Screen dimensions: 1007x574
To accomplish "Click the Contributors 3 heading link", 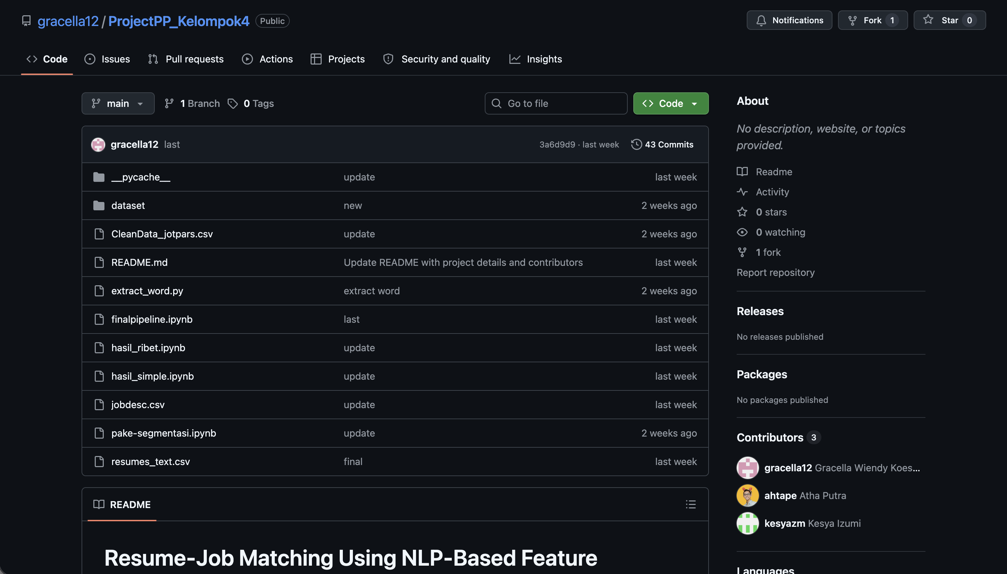I will 778,437.
